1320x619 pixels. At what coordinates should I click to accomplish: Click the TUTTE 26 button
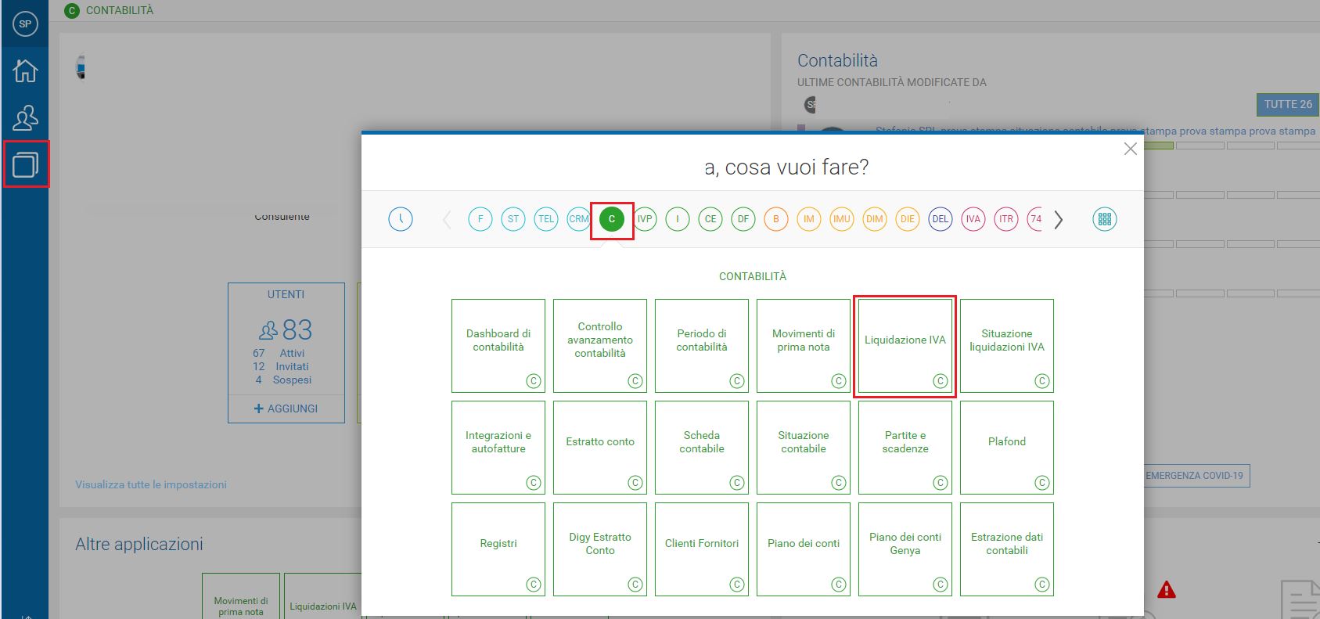coord(1288,105)
